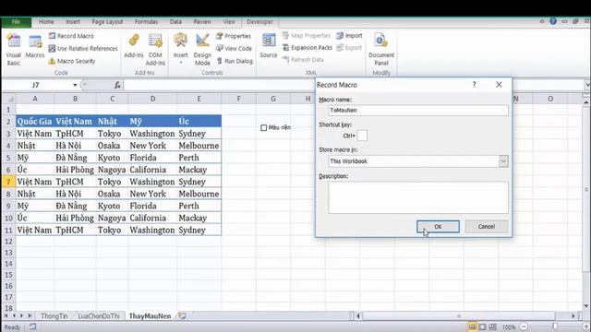The width and height of the screenshot is (591, 332).
Task: Switch to the ThongTin sheet
Action: (x=54, y=316)
